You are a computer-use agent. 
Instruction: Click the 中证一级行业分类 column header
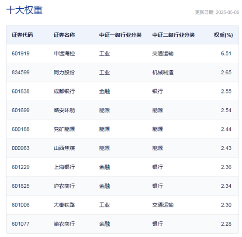click(120, 35)
